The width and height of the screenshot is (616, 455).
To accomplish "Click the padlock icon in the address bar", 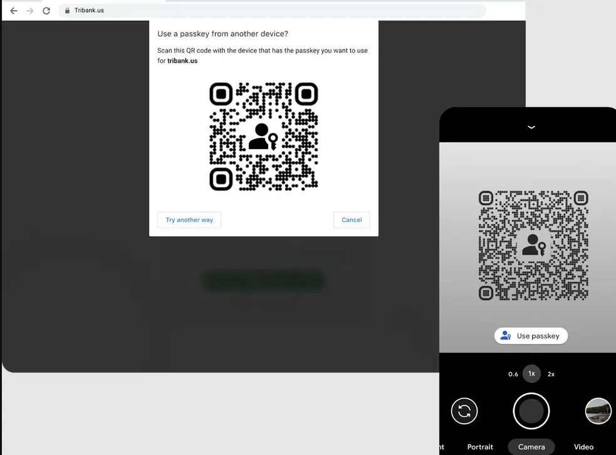I will click(x=67, y=11).
